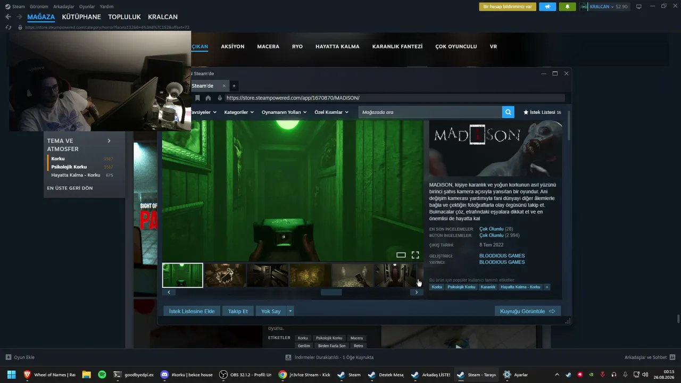Click the Bir hesap bildiriminiz var button

508,6
